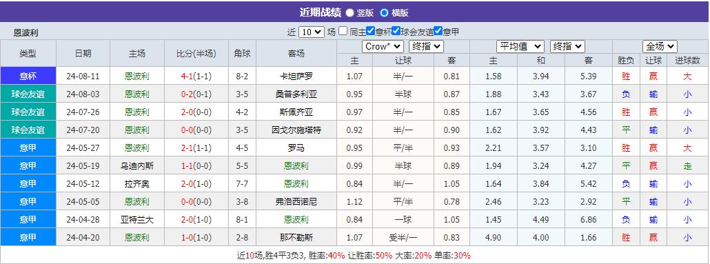
Task: Open the 罗马 team link
Action: point(296,148)
